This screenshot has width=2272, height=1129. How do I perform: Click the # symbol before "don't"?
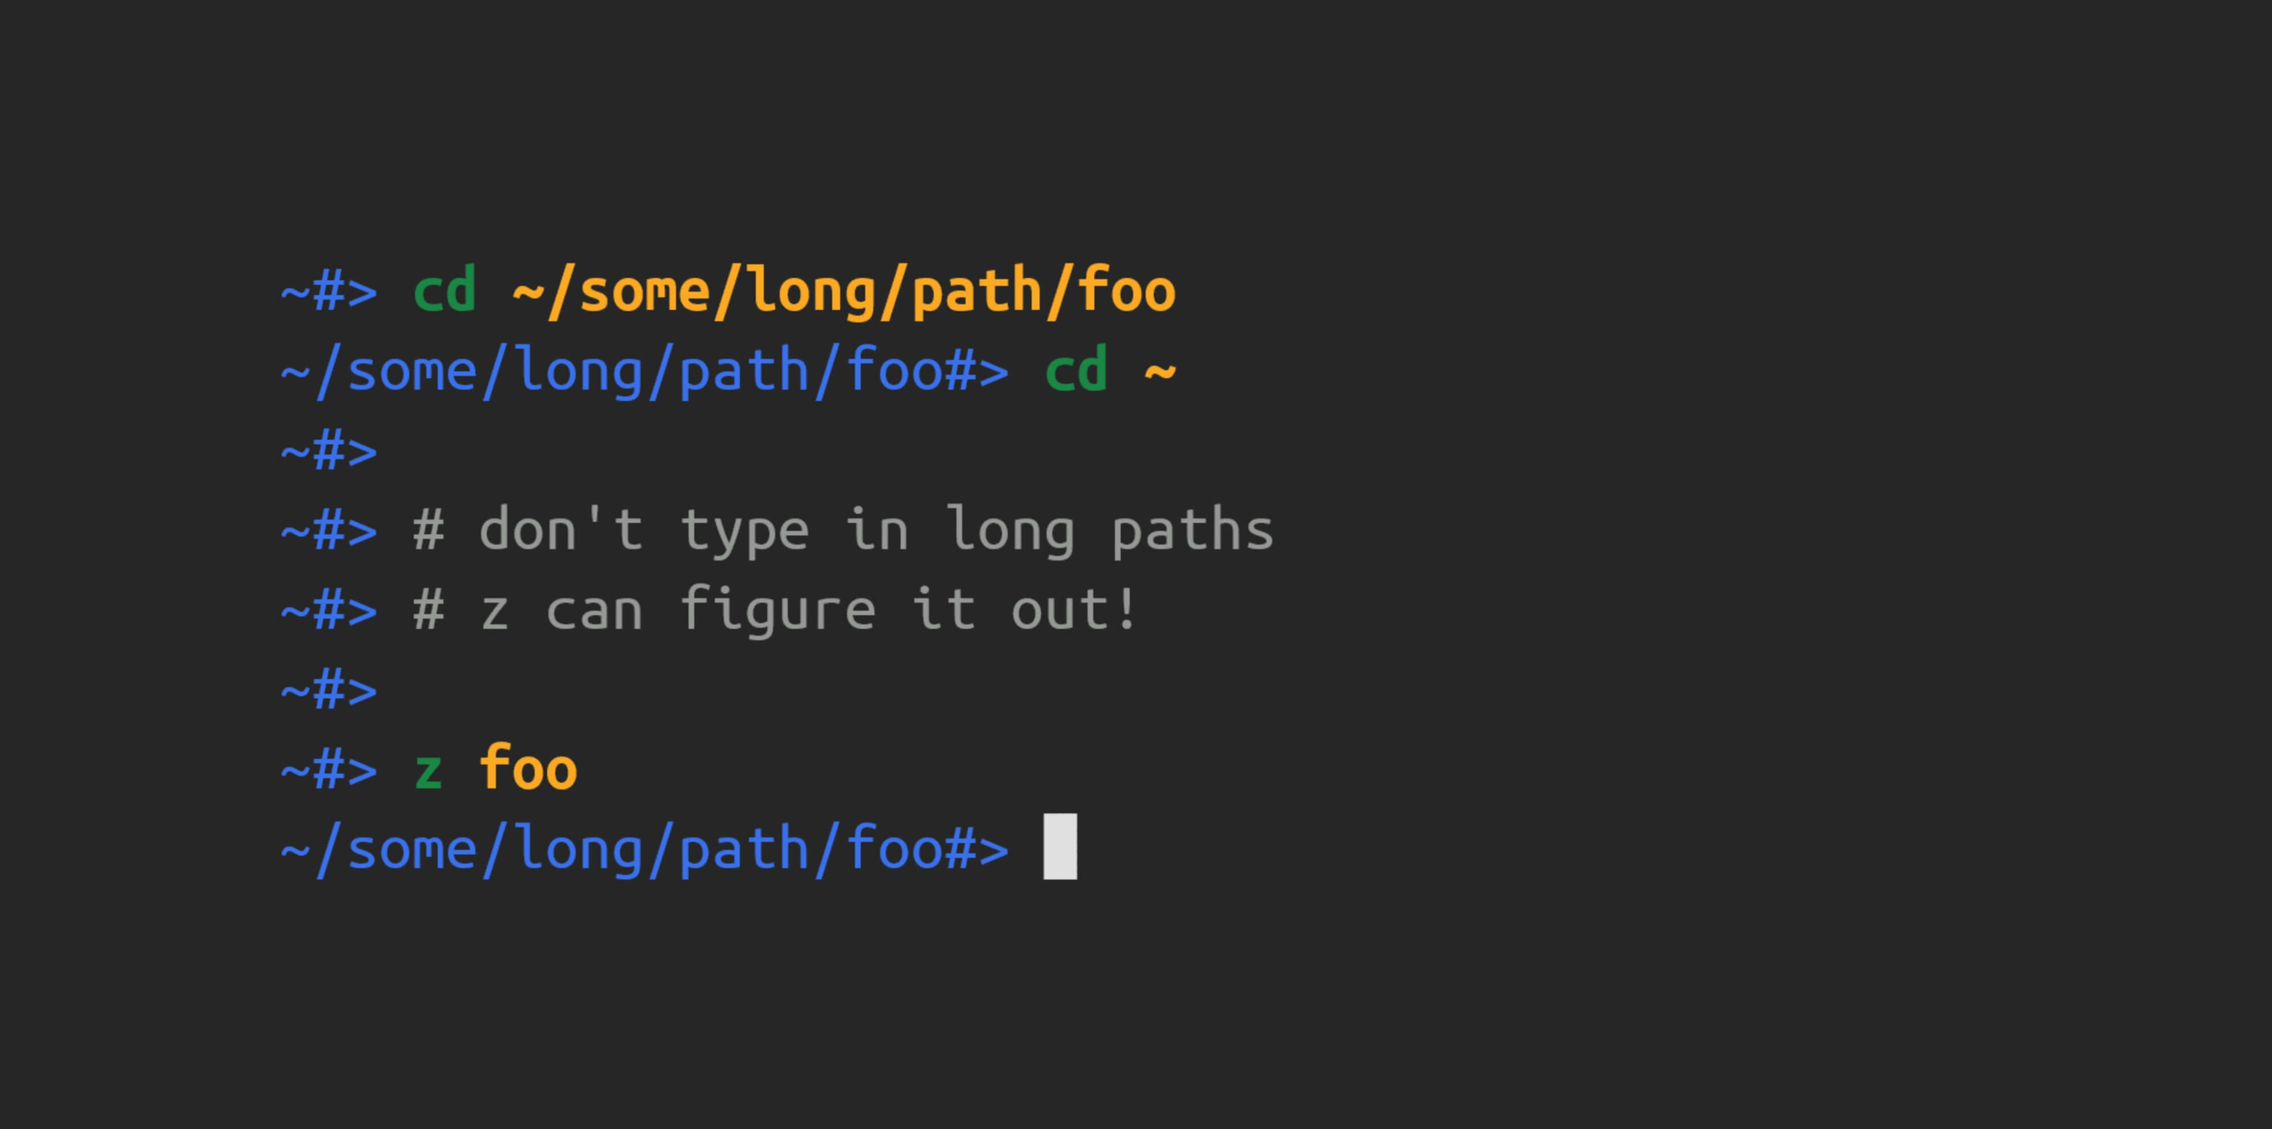[429, 530]
